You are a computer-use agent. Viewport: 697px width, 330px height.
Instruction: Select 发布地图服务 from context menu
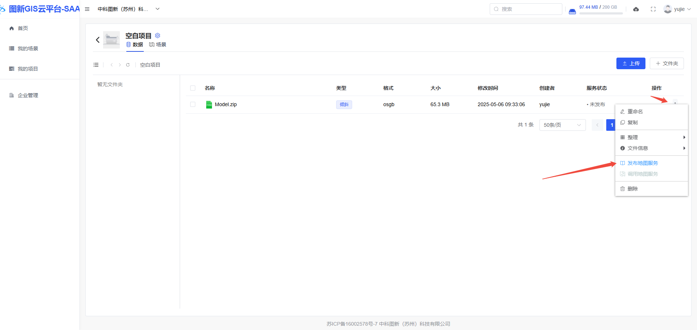643,163
